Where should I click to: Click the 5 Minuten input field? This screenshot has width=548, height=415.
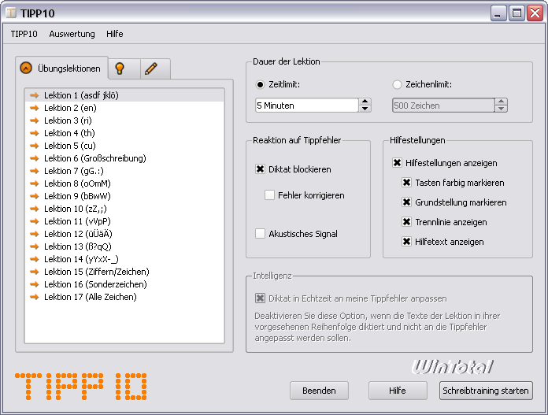coord(307,106)
